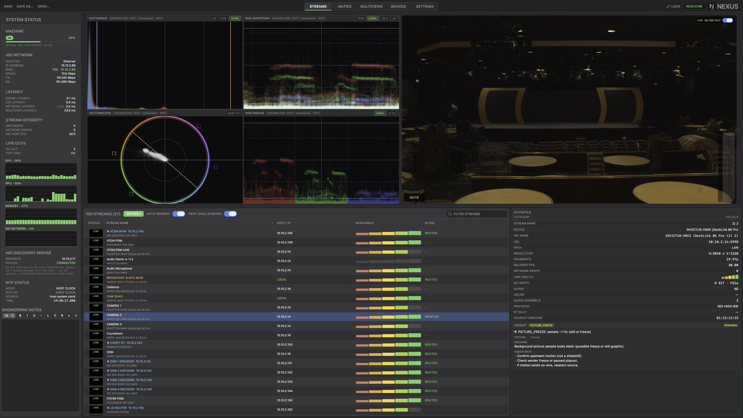Toggle the Live QC NDI Out switch
The height and width of the screenshot is (418, 743).
728,20
